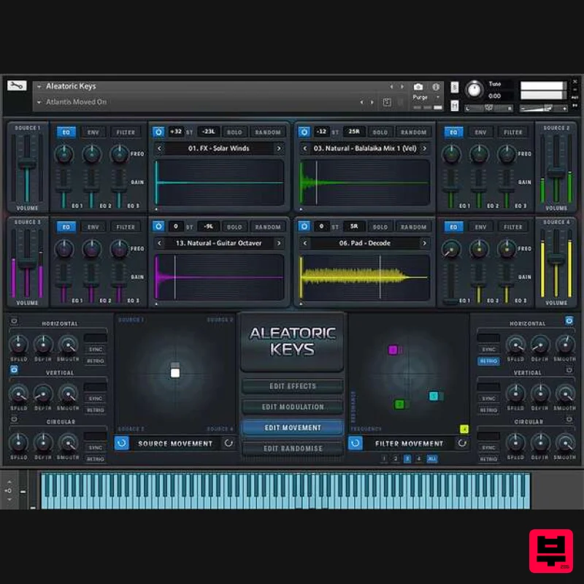584x584 pixels.
Task: Click the wrench icon in the top-left corner
Action: click(16, 85)
